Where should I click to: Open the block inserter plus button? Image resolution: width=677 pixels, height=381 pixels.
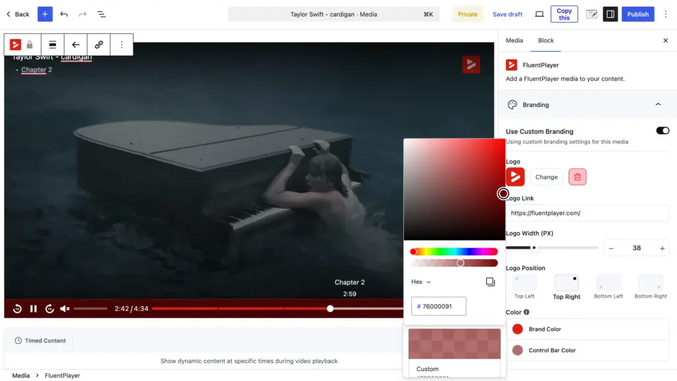[x=45, y=15]
